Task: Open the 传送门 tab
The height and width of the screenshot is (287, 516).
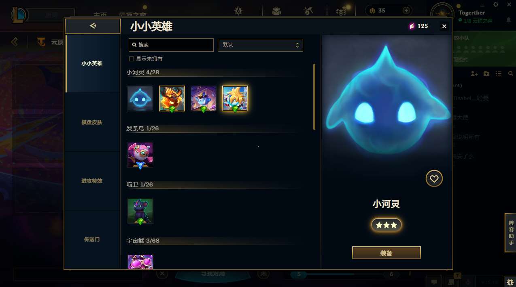Action: (92, 239)
